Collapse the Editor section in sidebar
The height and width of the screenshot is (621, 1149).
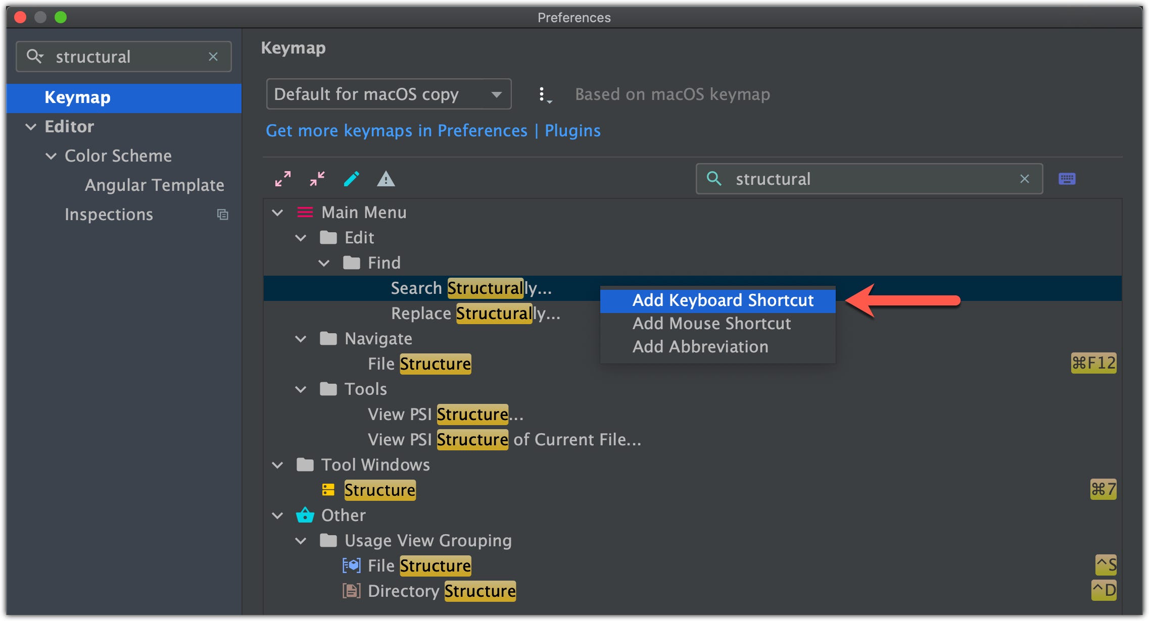(x=31, y=127)
